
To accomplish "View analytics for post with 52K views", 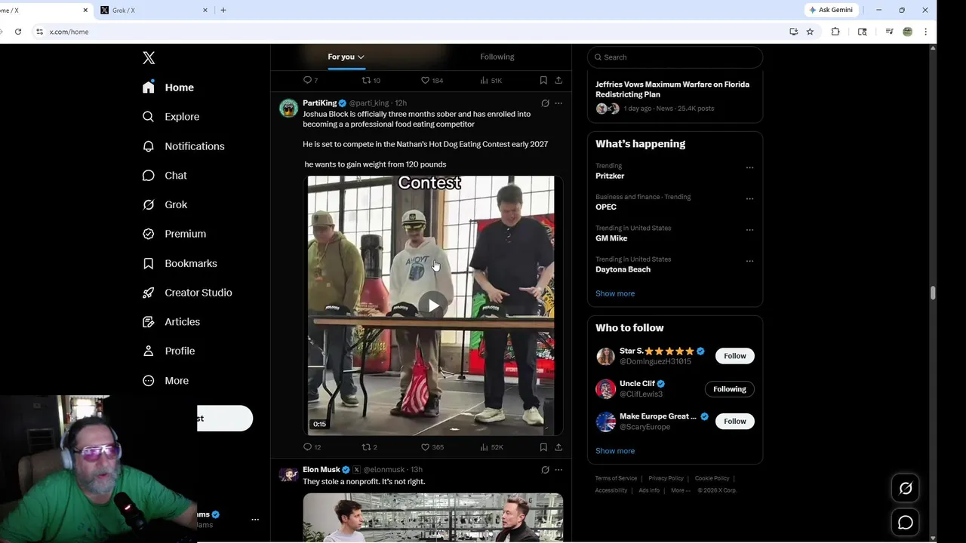I will (491, 447).
